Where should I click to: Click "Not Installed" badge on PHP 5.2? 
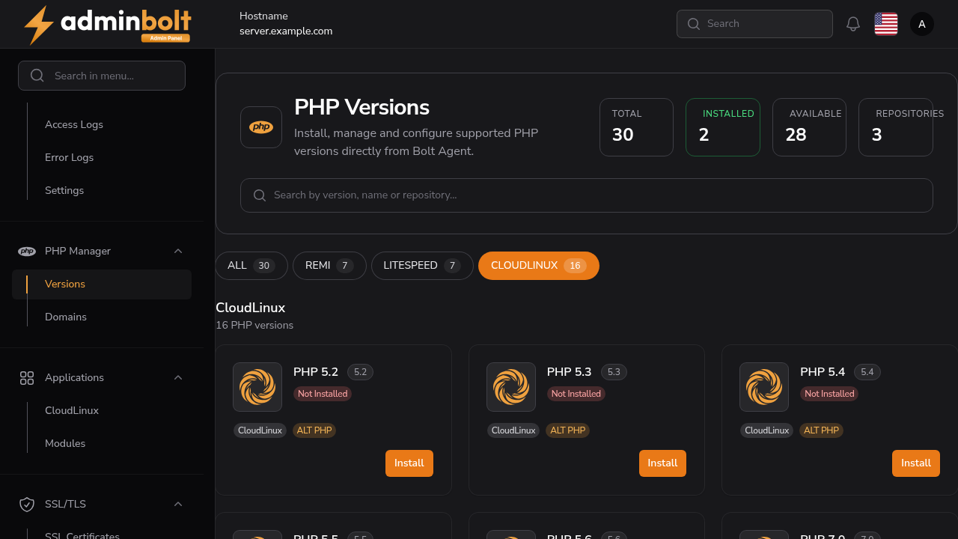tap(323, 394)
